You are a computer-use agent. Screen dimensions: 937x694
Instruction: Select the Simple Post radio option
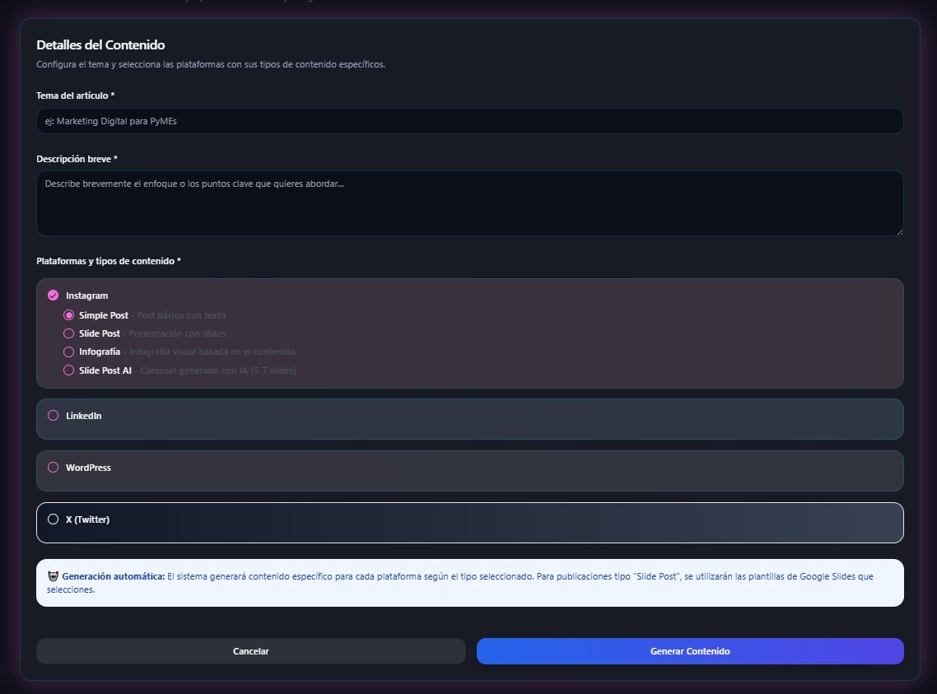tap(68, 315)
